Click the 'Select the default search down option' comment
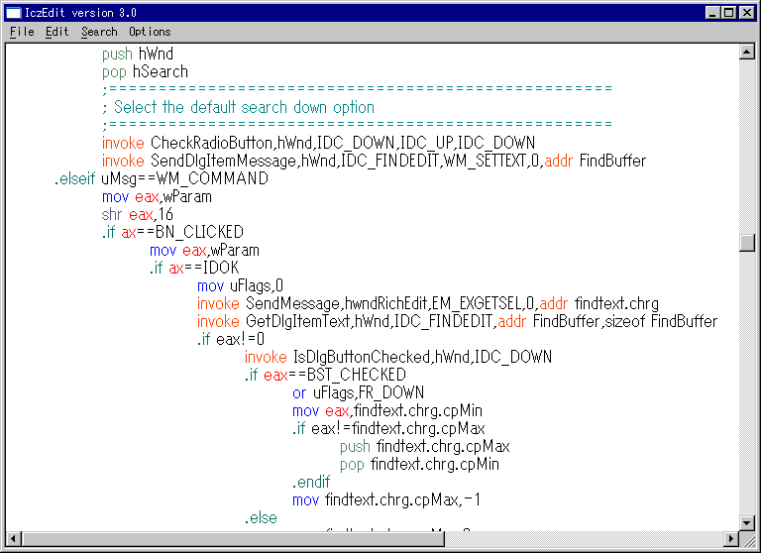The height and width of the screenshot is (553, 761). [x=244, y=107]
